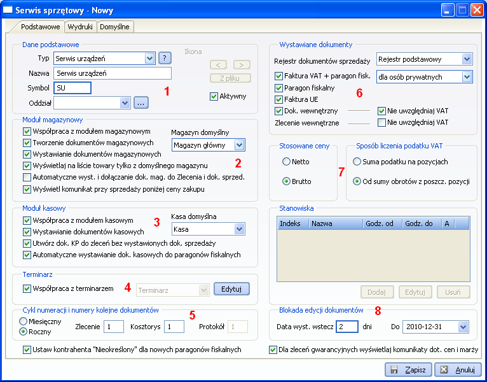Expand the Kasa domyślna dropdown

coord(239,229)
